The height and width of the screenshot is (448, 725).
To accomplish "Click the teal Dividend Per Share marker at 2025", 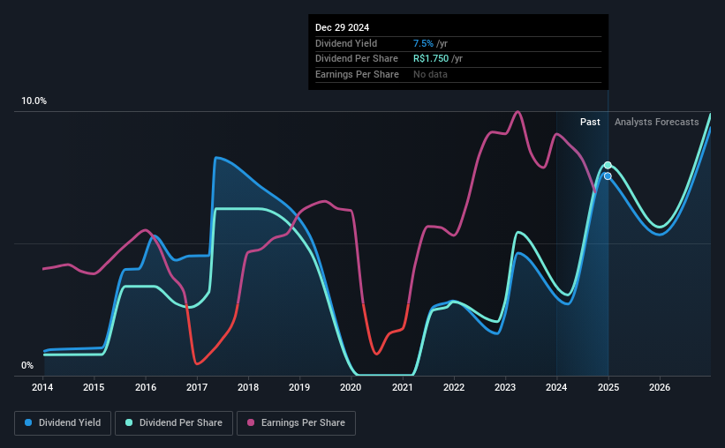I will coord(608,165).
